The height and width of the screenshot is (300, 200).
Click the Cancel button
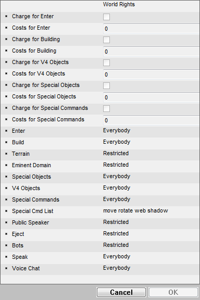click(x=121, y=292)
